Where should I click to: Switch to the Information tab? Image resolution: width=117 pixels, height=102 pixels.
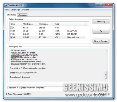click(22, 15)
